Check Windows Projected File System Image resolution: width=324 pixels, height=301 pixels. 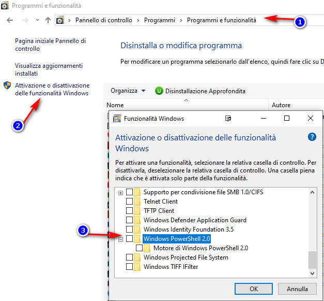[129, 257]
